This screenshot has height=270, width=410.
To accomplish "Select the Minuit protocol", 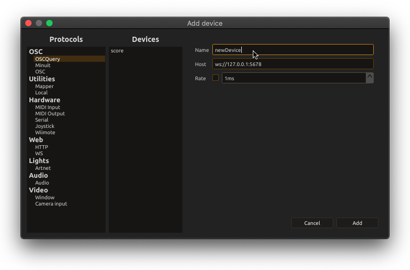I will (43, 65).
